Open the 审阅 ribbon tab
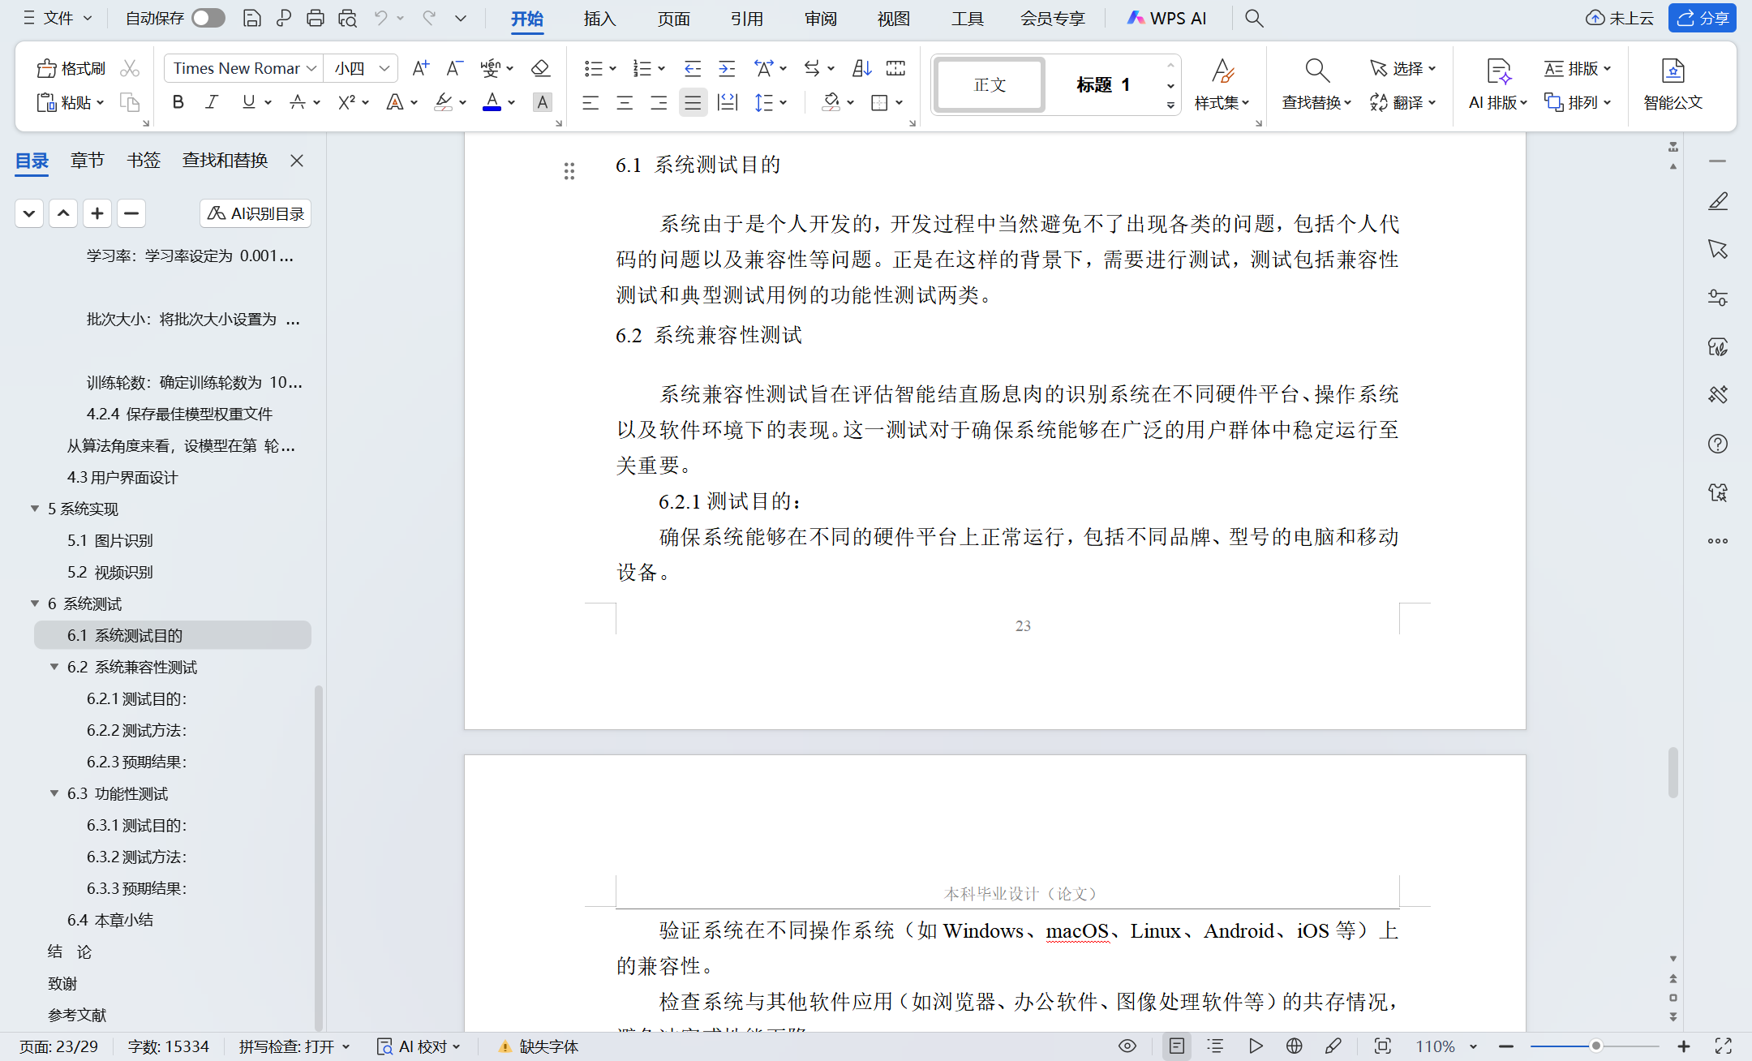 pos(821,18)
